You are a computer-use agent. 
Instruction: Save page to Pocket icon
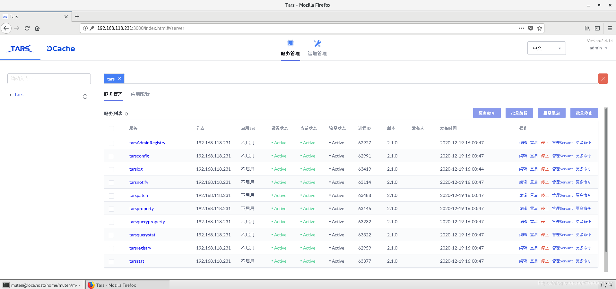point(531,28)
